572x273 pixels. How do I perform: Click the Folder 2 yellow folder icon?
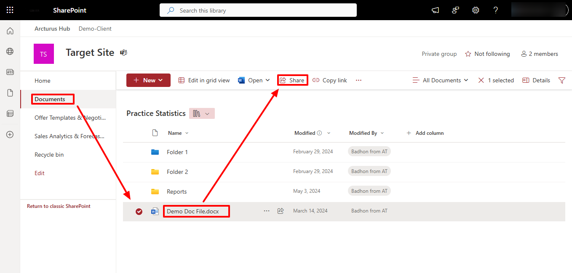click(155, 172)
